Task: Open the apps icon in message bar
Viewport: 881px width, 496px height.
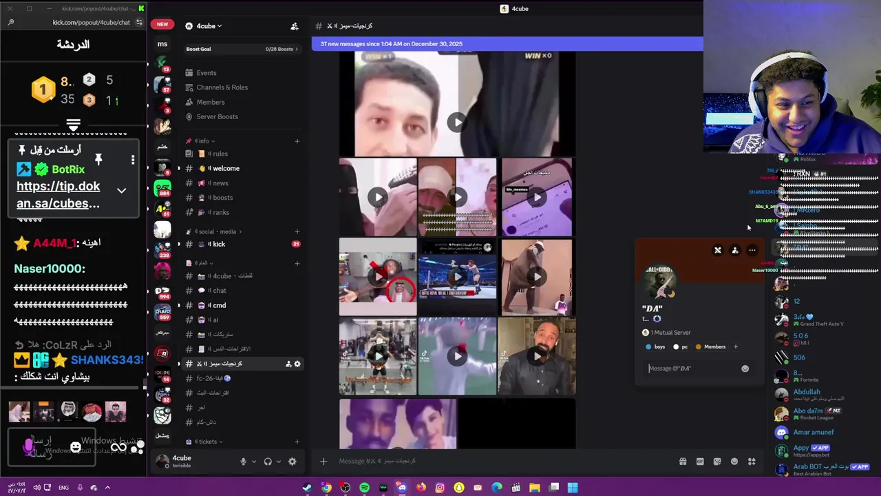Action: 752,462
